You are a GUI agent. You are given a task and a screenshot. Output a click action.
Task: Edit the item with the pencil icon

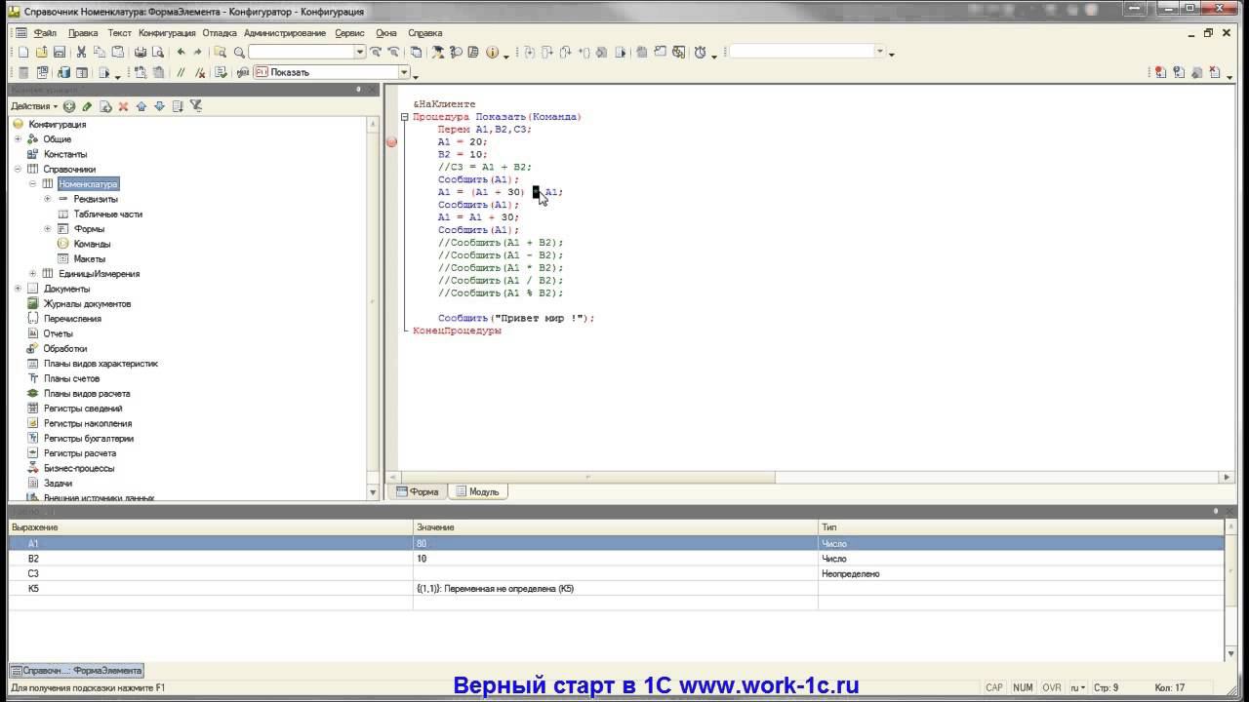point(87,106)
